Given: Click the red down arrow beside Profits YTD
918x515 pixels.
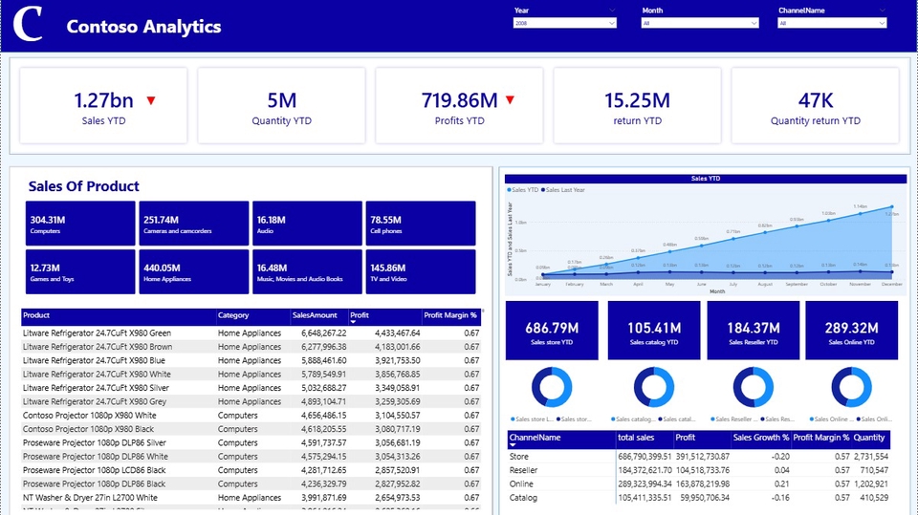Looking at the screenshot, I should point(510,100).
